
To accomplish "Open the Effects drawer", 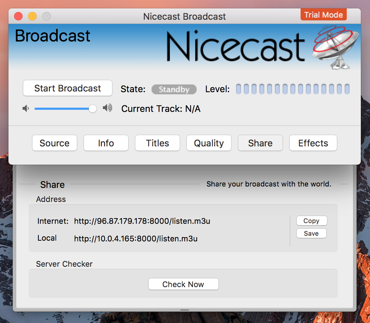I will click(x=313, y=143).
